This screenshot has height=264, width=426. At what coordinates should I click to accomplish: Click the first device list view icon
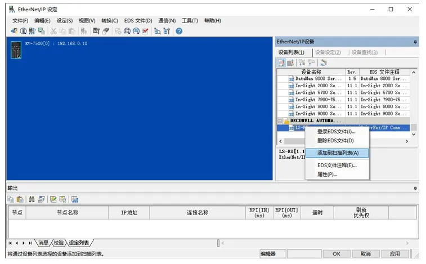click(x=281, y=63)
